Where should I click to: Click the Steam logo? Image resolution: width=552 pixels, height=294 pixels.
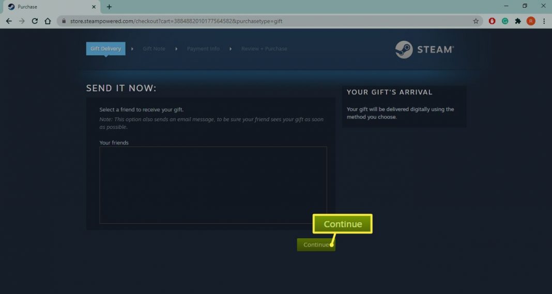coord(424,50)
